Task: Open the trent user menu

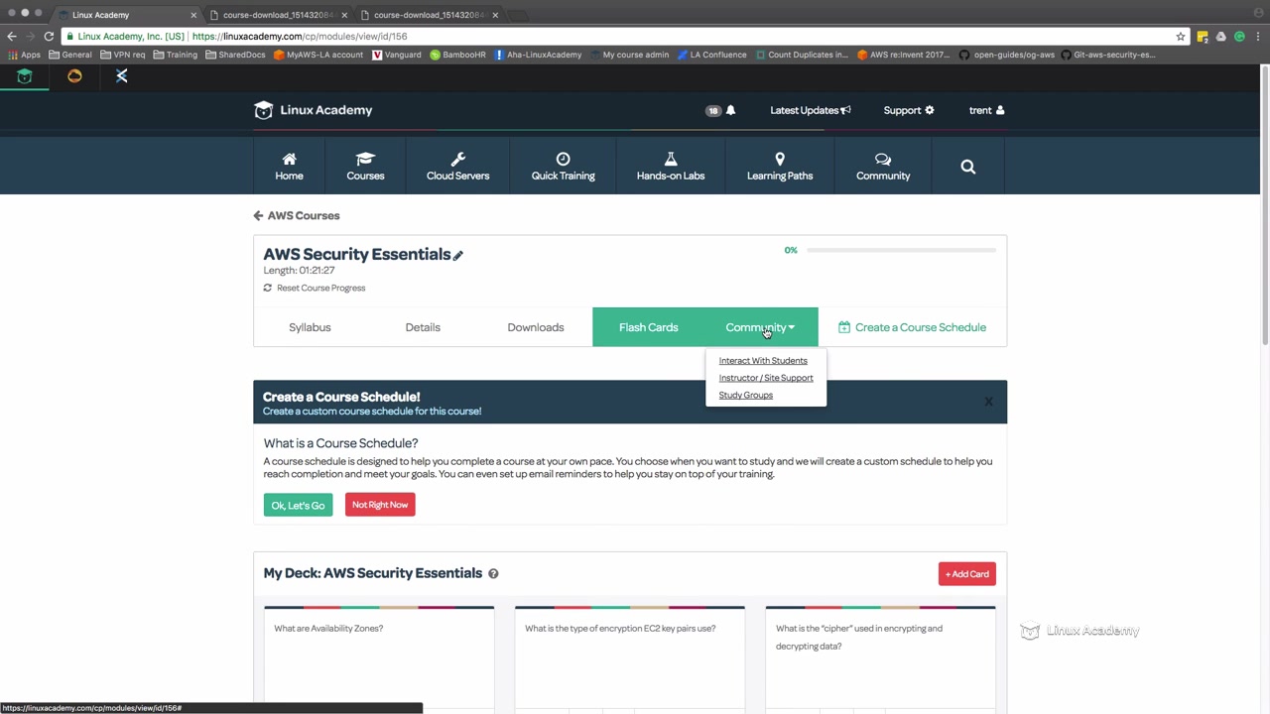Action: (x=986, y=110)
